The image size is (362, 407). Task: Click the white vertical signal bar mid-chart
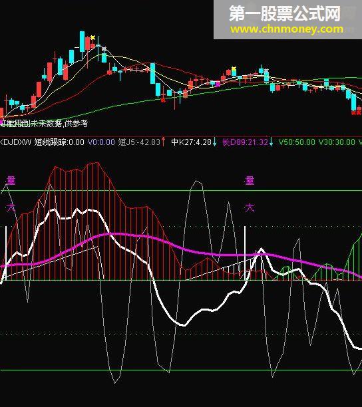coord(245,253)
